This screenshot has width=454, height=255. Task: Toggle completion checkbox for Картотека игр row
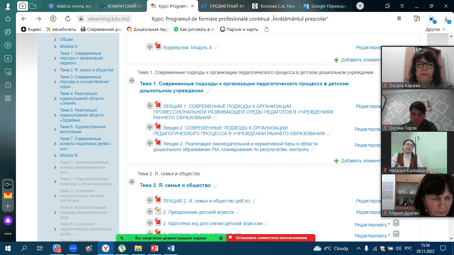click(x=396, y=223)
